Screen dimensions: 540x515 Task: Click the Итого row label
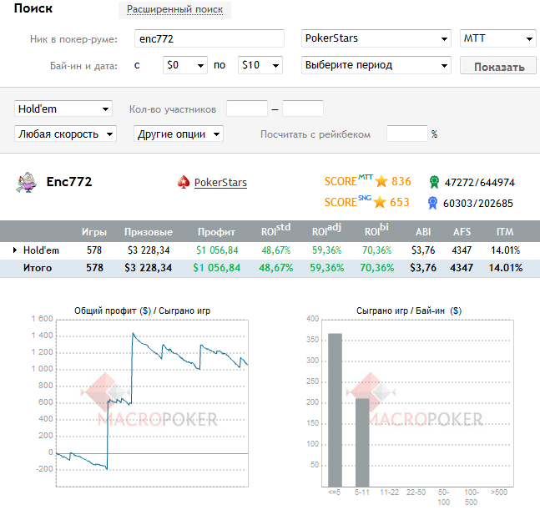38,268
